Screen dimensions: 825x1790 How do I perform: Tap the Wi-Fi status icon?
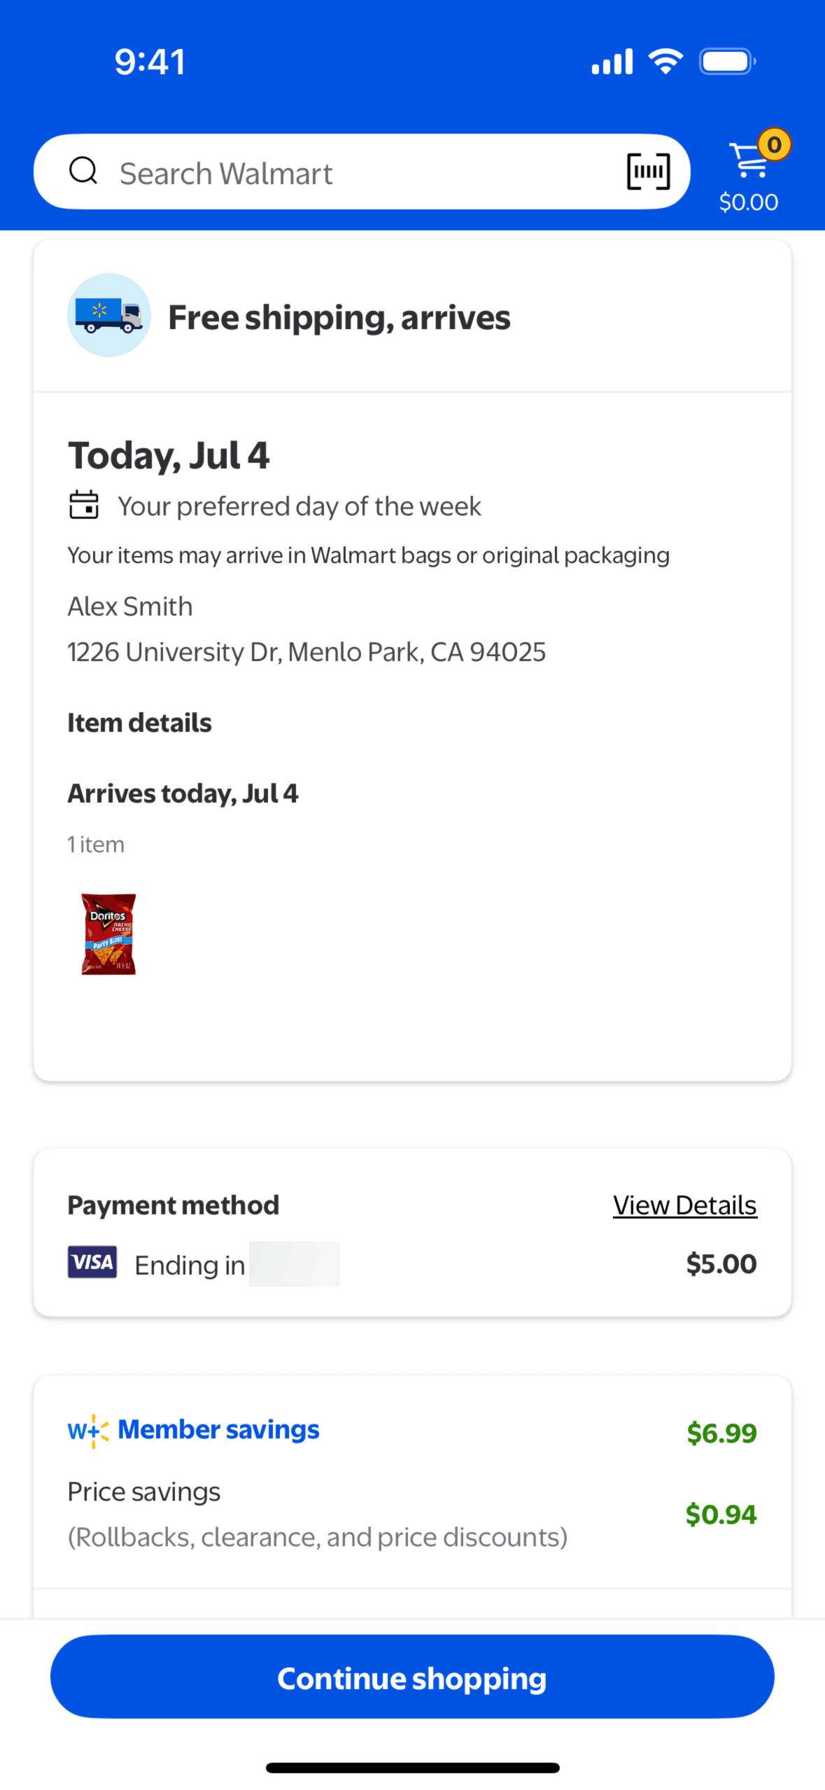(x=665, y=62)
